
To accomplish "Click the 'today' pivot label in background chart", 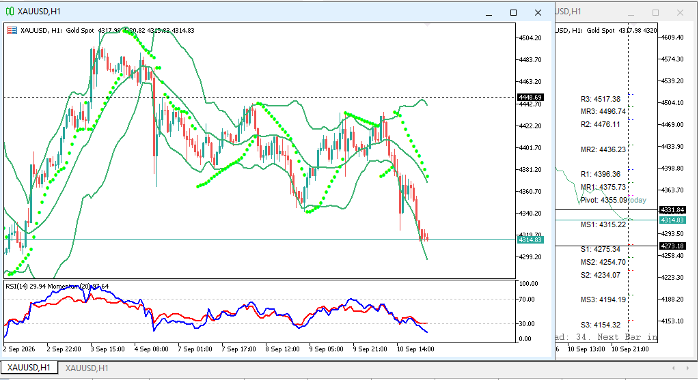I will (x=638, y=201).
